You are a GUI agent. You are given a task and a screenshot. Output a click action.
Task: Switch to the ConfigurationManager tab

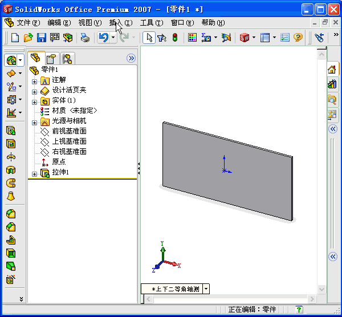(67, 59)
